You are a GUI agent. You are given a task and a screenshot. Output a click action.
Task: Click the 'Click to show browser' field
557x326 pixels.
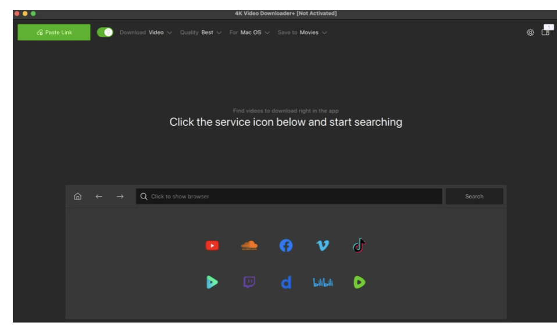289,196
